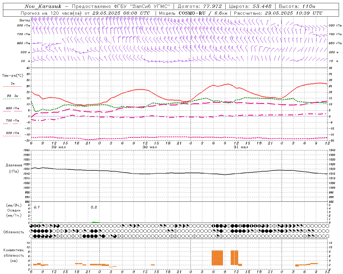
Task: Click the green precipitation bar below 0.2
Action: (96, 222)
